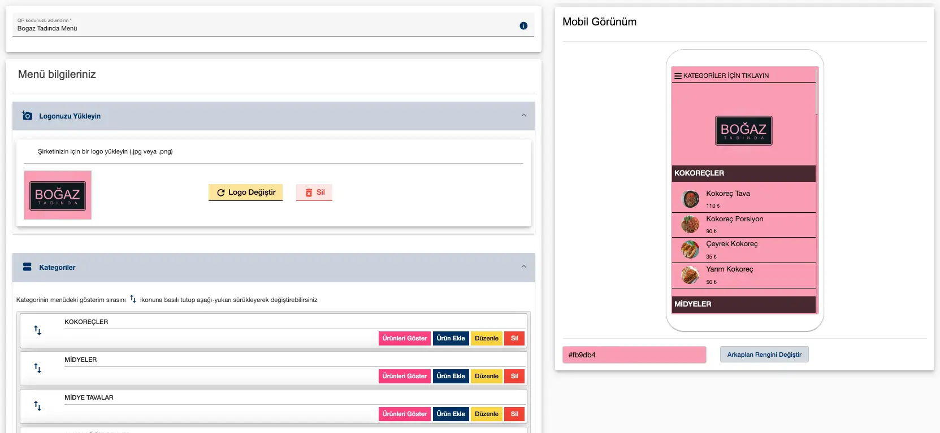Click the Kategoriler section list icon
This screenshot has height=433, width=940.
[x=27, y=267]
